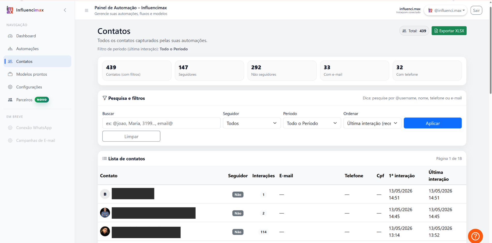Open Configurações in the sidebar
Image resolution: width=492 pixels, height=243 pixels.
click(37, 87)
